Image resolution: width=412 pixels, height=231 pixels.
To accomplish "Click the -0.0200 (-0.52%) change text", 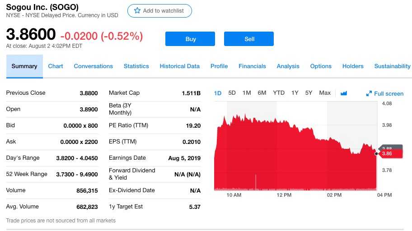I will click(x=102, y=36).
